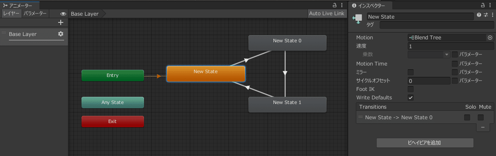Remove transition with the minus button
This screenshot has width=496, height=156.
pos(483,127)
